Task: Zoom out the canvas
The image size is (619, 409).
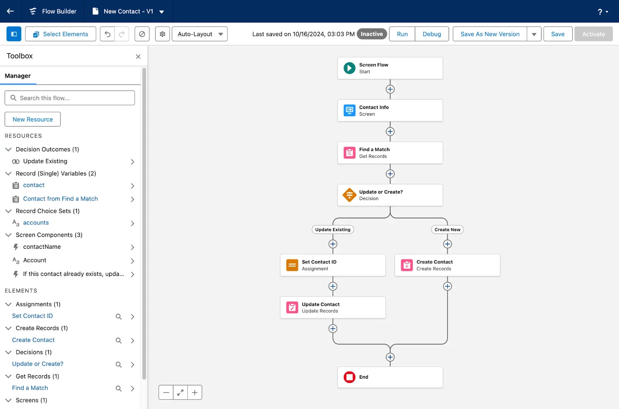Action: 166,392
